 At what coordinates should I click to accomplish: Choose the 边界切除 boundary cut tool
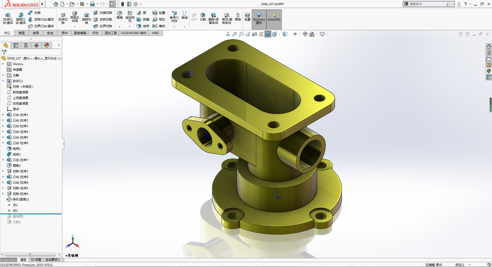pos(103,26)
